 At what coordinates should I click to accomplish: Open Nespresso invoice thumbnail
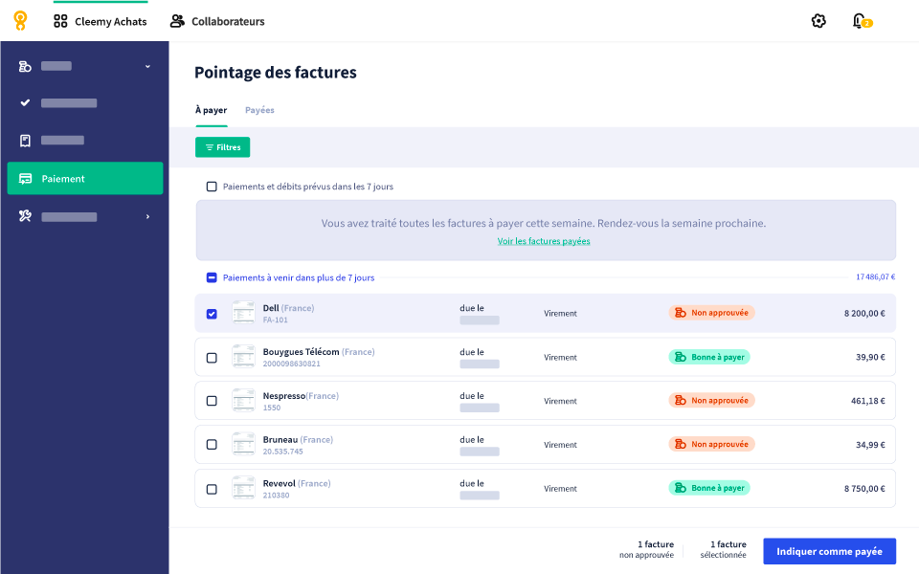243,401
